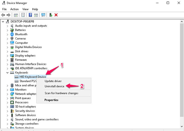Click the show/hide console tree toolbar icon
Image resolution: width=184 pixels, height=131 pixels.
(x=16, y=15)
